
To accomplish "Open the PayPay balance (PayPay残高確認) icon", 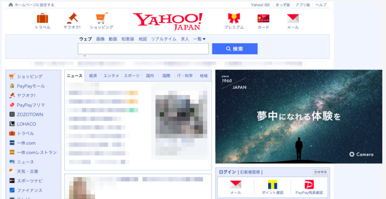I will 309,185.
